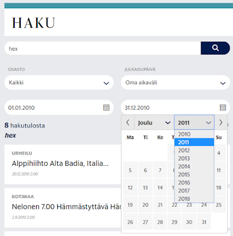The image size is (233, 236).
Task: Open the Alppihiihto Alta Badia article
Action: pos(60,163)
